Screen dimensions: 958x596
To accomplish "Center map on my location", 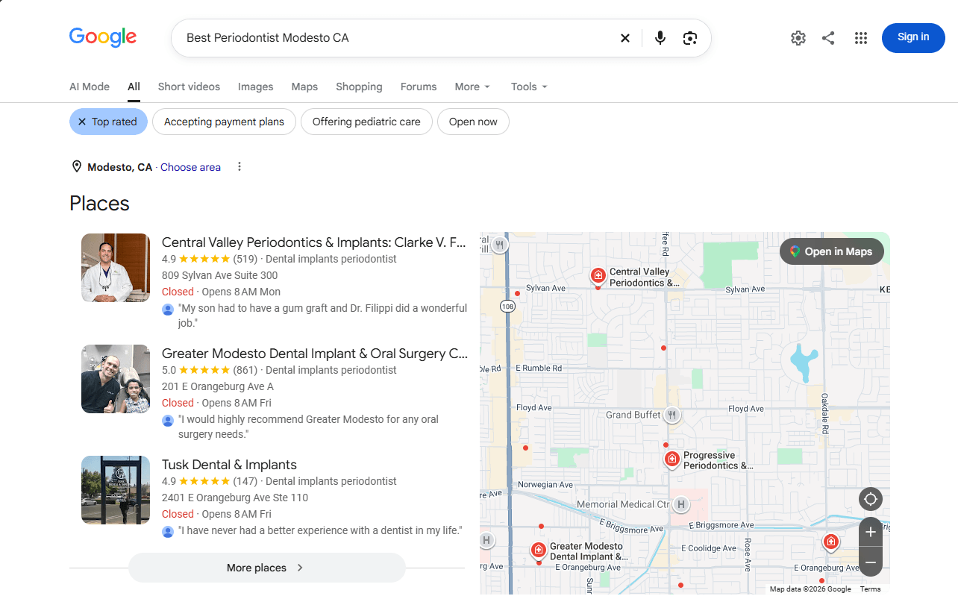I will point(871,499).
